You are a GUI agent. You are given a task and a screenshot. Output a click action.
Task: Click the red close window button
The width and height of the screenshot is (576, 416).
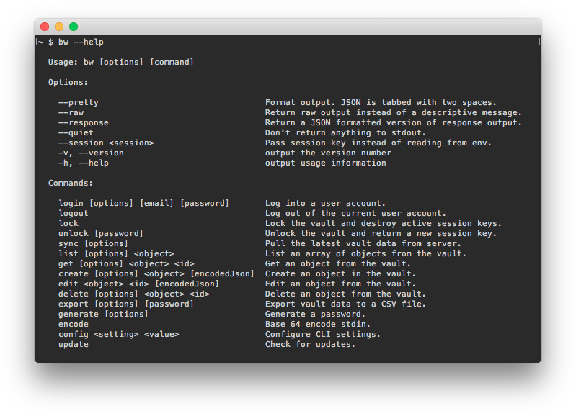tap(45, 27)
